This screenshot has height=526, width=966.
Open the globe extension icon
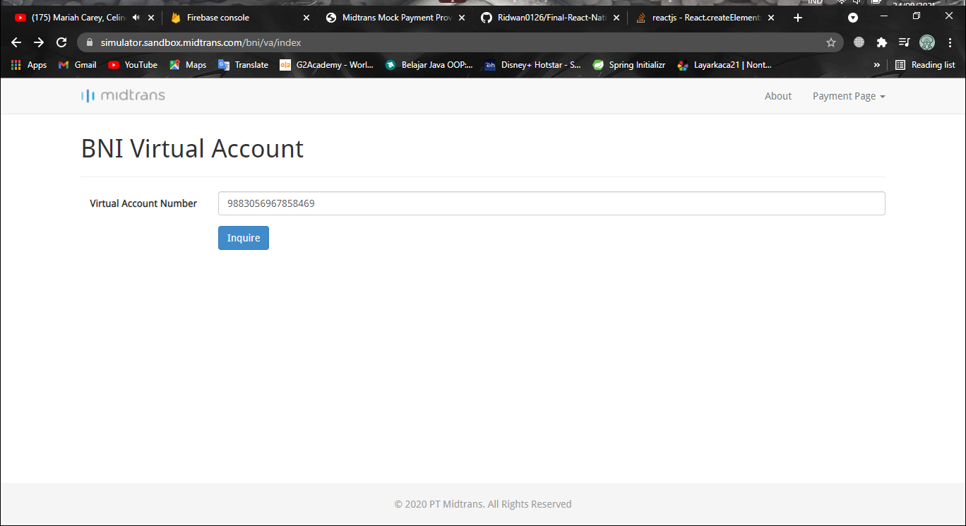[859, 42]
